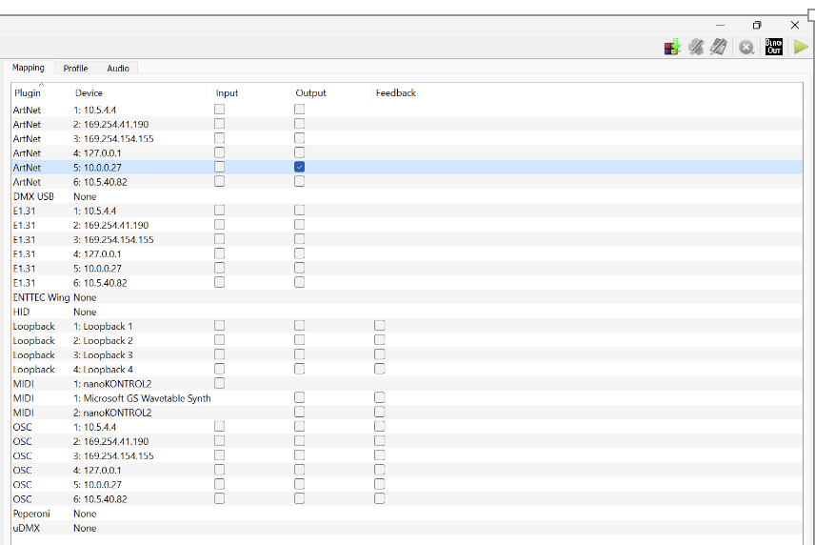
Task: Minimize the application window
Action: [x=720, y=25]
